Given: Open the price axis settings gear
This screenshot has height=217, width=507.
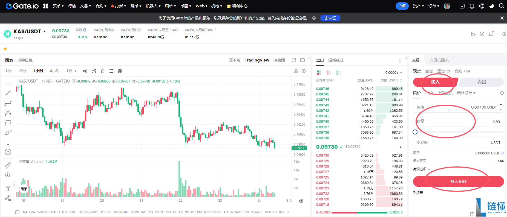Looking at the screenshot, I should (x=301, y=201).
